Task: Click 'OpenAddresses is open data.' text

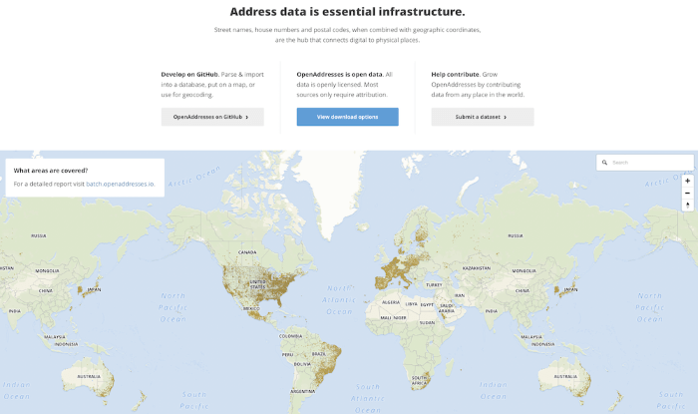Action: click(x=340, y=75)
